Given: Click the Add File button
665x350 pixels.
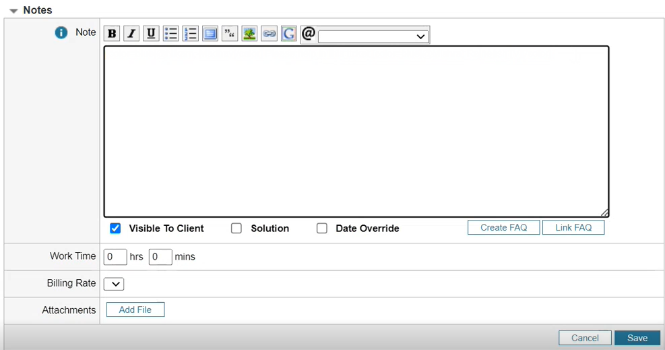Looking at the screenshot, I should 135,310.
